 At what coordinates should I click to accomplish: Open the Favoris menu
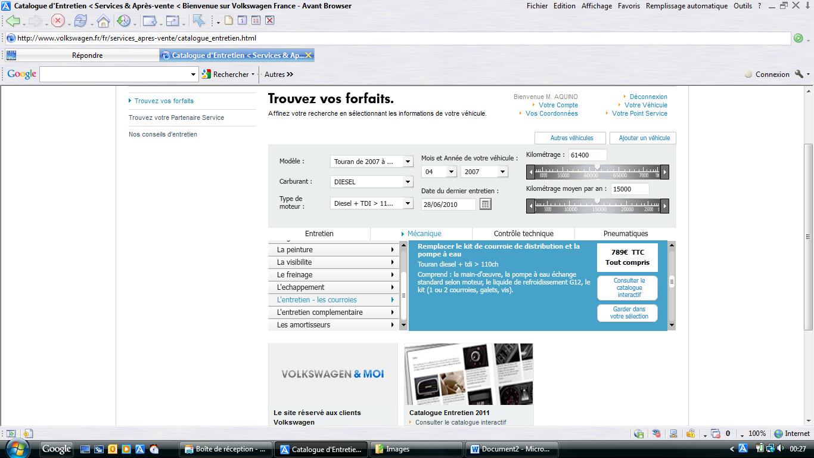[629, 6]
